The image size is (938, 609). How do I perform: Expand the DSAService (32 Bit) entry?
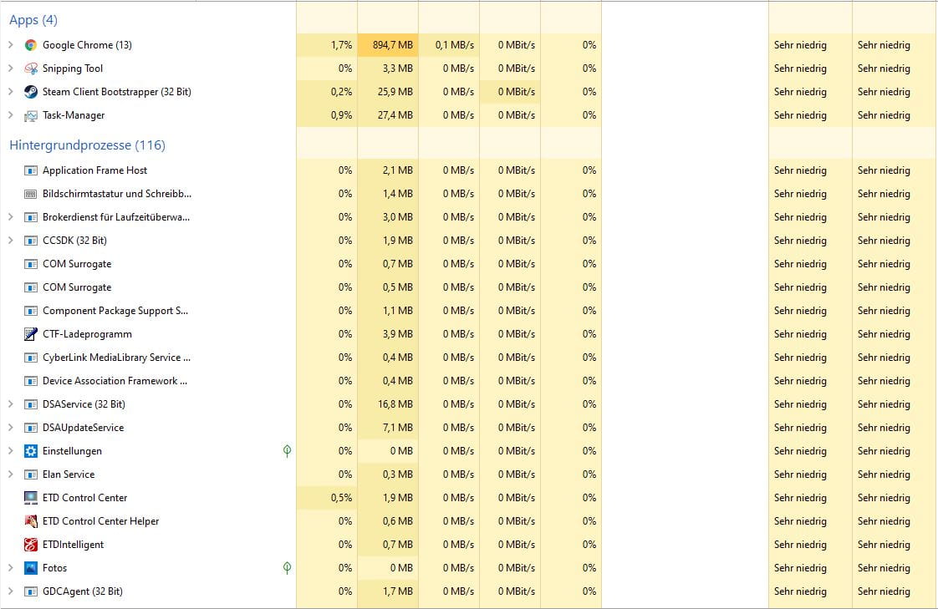[10, 404]
